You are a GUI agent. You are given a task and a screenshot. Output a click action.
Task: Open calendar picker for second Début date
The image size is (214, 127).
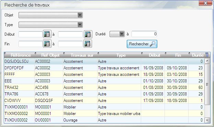click(88, 34)
